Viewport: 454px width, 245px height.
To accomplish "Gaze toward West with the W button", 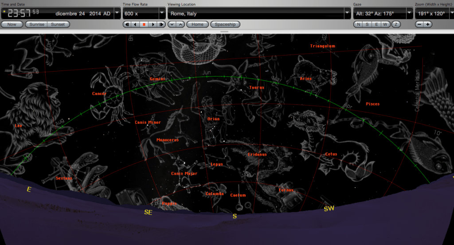I will click(x=385, y=24).
